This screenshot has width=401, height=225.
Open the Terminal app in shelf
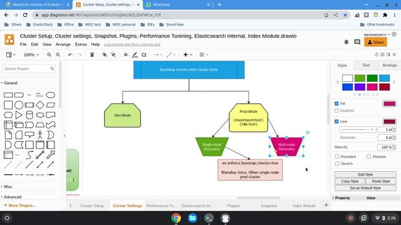209,218
